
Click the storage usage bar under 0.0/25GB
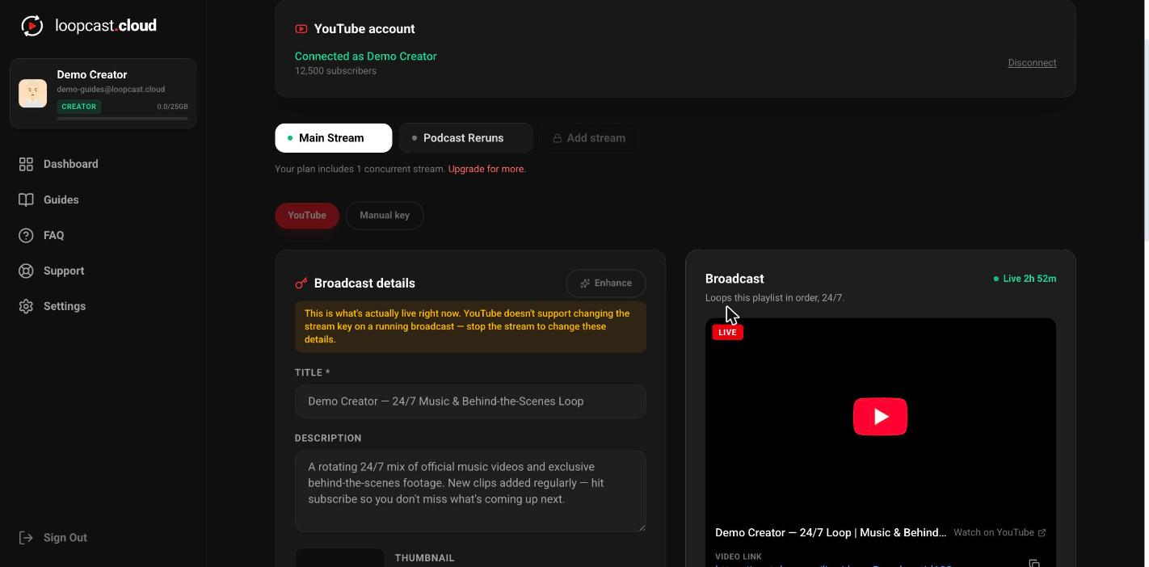click(x=123, y=119)
